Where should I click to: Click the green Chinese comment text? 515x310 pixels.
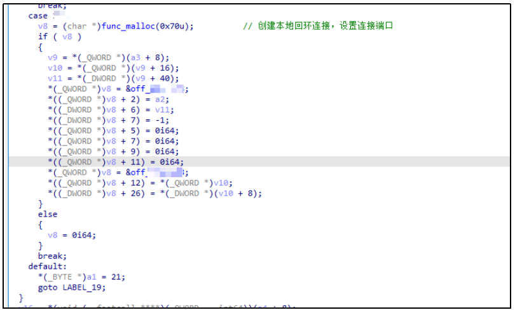point(318,26)
